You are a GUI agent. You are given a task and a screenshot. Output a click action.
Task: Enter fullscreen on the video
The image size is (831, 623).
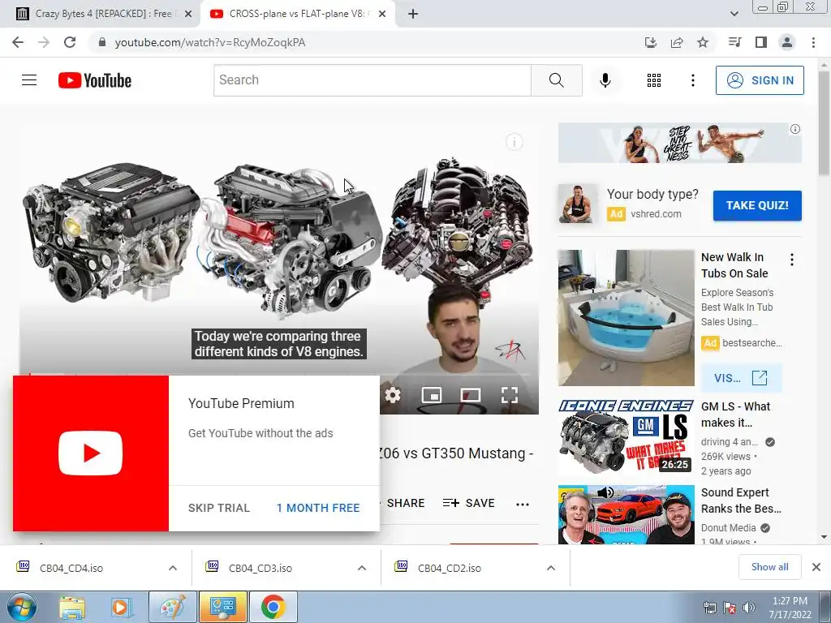click(x=510, y=395)
